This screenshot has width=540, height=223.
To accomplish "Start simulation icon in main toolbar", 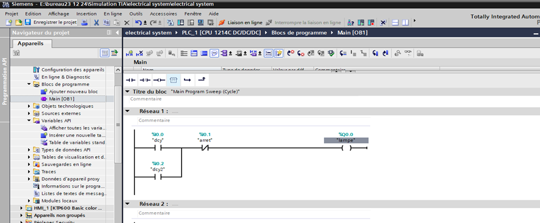I will coord(201,23).
